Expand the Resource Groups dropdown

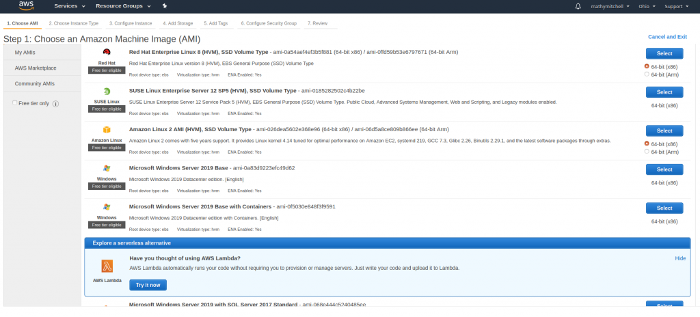pyautogui.click(x=124, y=6)
